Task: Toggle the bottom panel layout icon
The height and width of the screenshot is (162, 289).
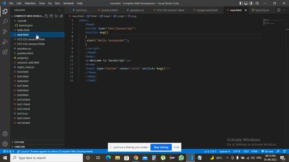Action: tap(246, 3)
